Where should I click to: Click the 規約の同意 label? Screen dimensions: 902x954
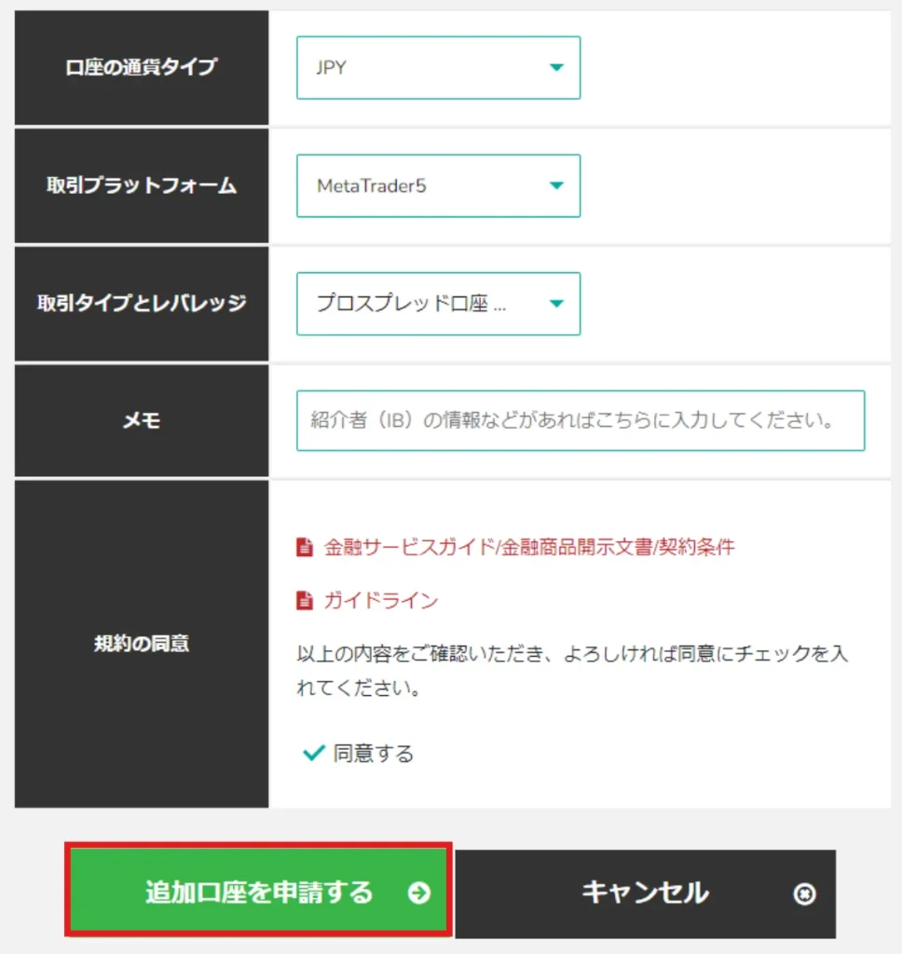pyautogui.click(x=142, y=644)
